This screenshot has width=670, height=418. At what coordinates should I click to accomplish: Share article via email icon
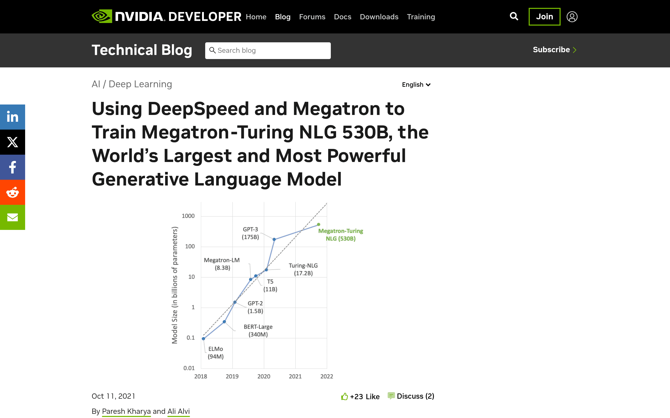coord(13,217)
